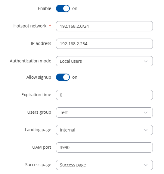Select the Expiration time field
Image resolution: width=164 pixels, height=174 pixels.
[104, 95]
